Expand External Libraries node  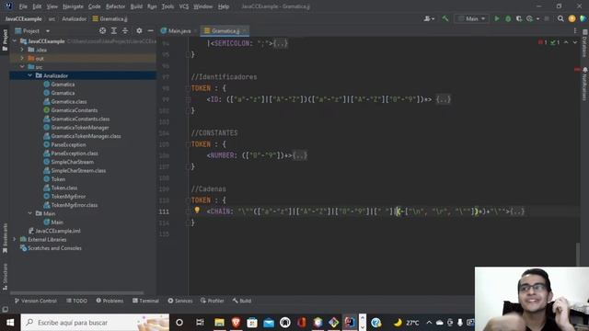15,239
